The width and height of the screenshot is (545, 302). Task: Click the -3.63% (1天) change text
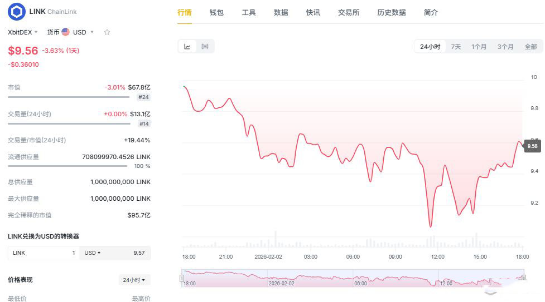(61, 51)
